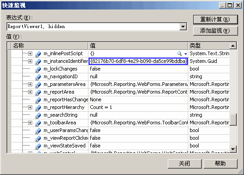Click the m_reportHierarchy field icon
The image size is (244, 175).
(x=38, y=108)
